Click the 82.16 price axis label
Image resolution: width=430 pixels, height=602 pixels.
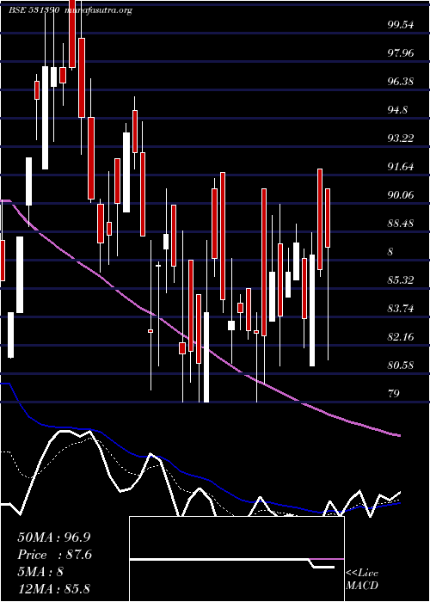pos(401,337)
